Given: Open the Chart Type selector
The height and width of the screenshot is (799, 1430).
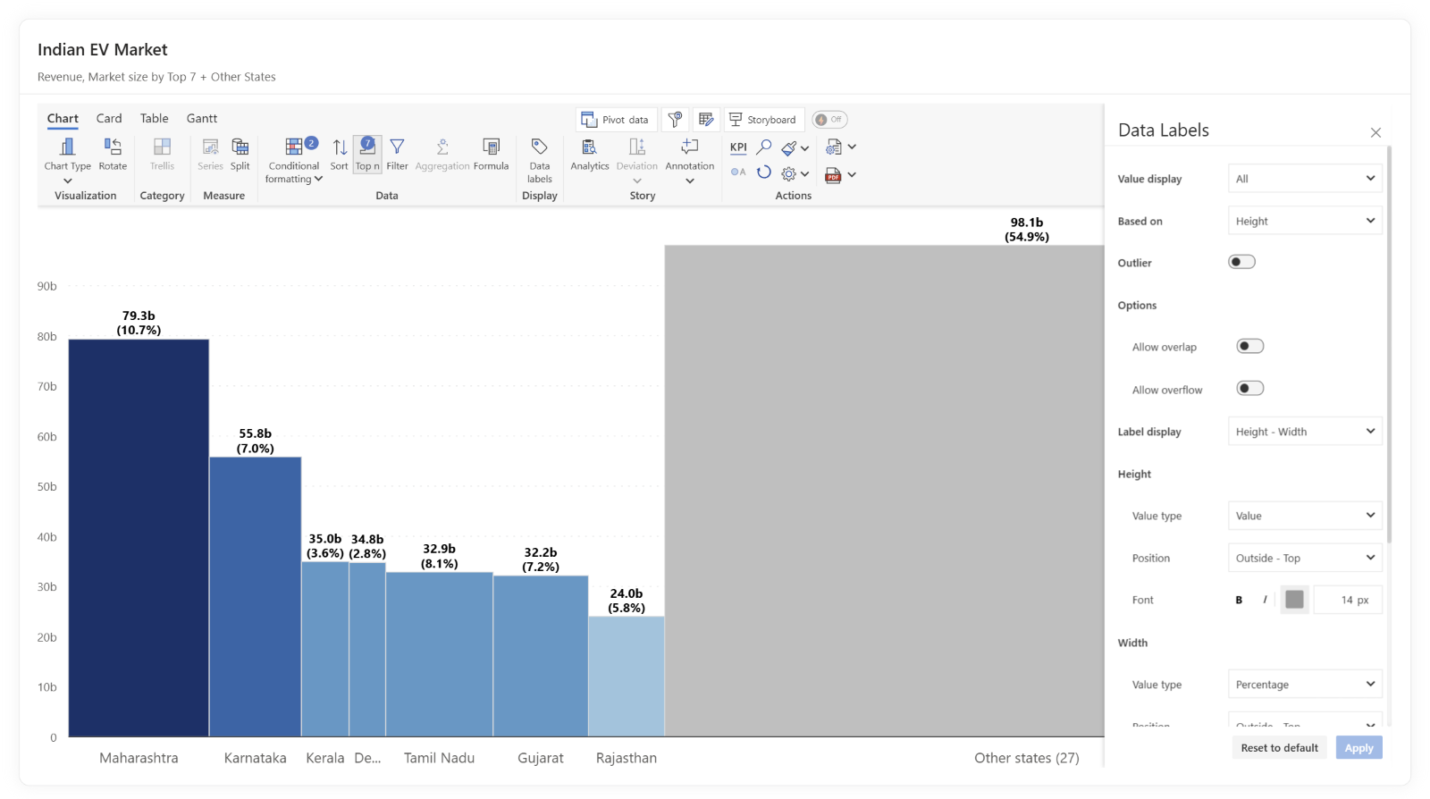Looking at the screenshot, I should [x=67, y=154].
